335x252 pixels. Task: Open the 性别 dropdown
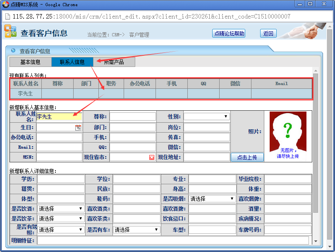[x=206, y=116]
